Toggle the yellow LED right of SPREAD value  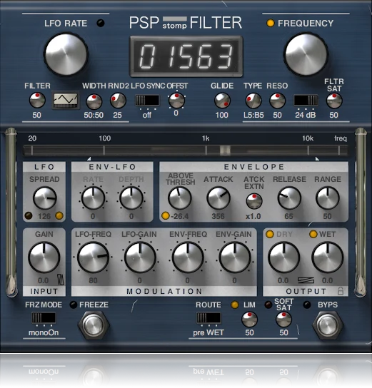[59, 216]
